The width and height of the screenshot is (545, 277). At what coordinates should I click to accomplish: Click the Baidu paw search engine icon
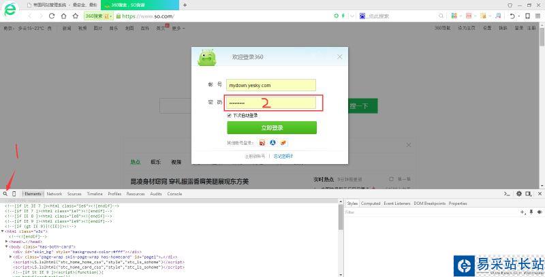362,16
